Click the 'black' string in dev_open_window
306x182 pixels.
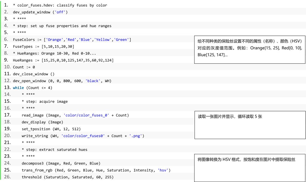click(x=93, y=81)
